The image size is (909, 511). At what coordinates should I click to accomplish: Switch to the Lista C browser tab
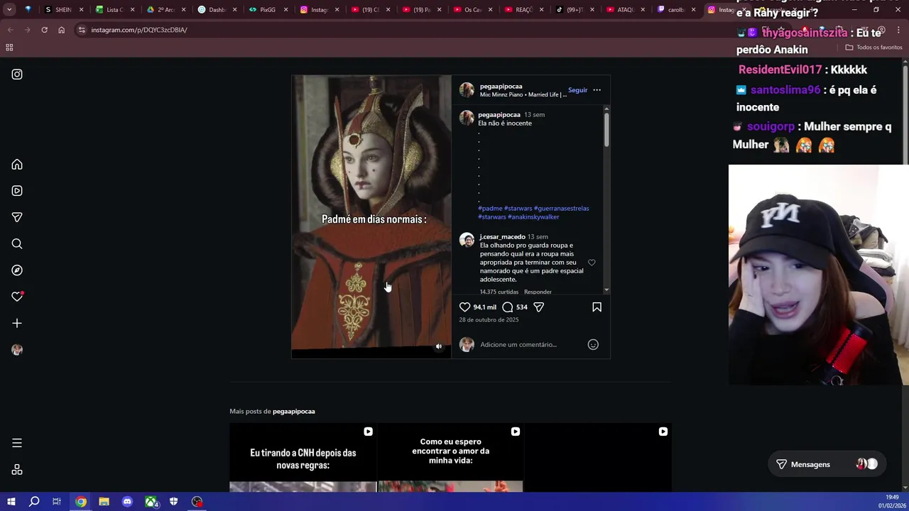115,10
